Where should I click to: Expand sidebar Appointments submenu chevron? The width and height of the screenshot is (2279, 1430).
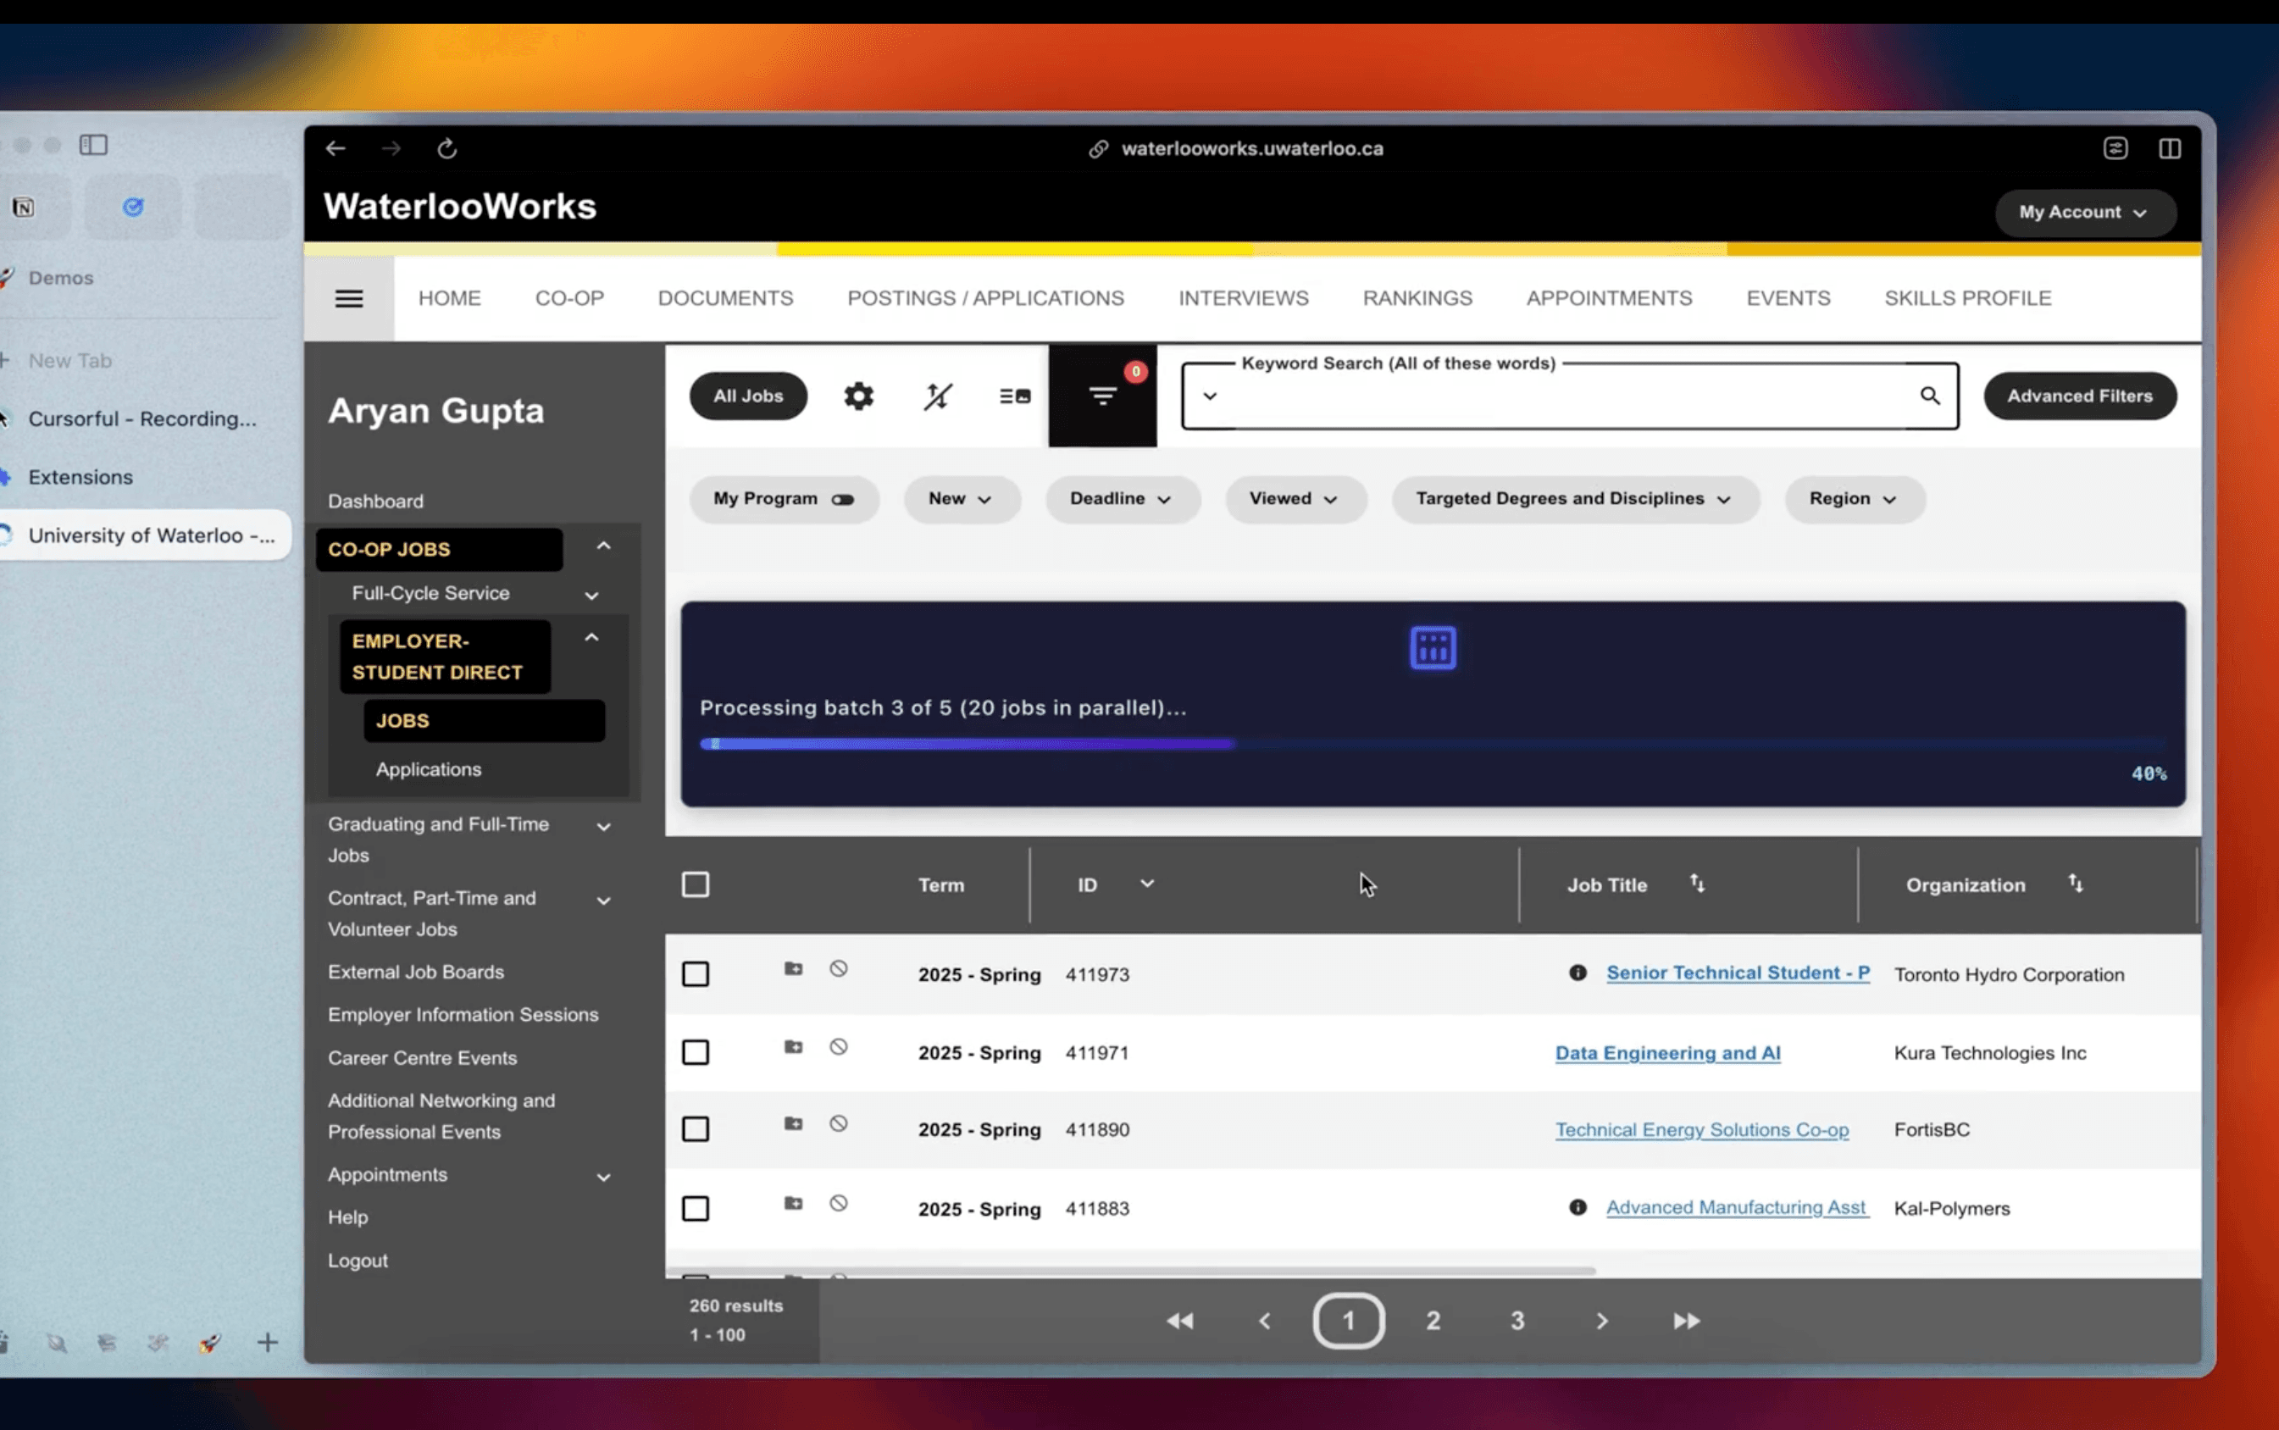coord(603,1178)
